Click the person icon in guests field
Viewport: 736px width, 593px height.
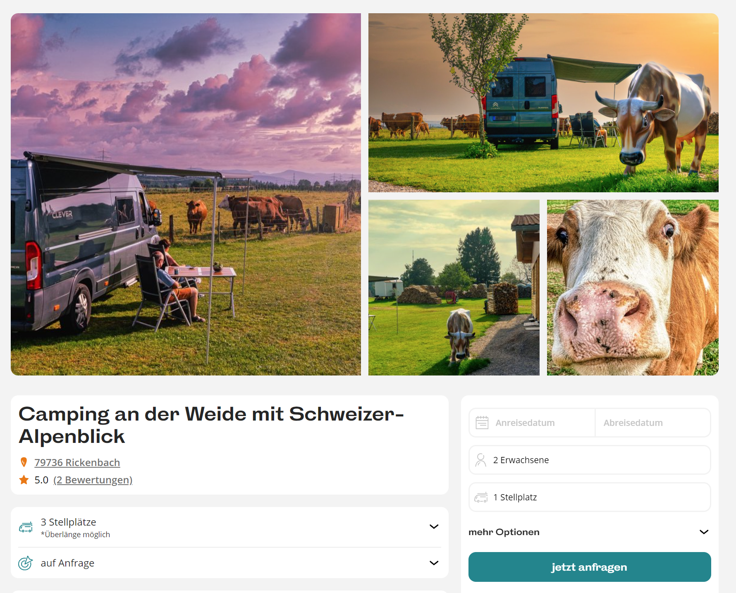tap(481, 460)
